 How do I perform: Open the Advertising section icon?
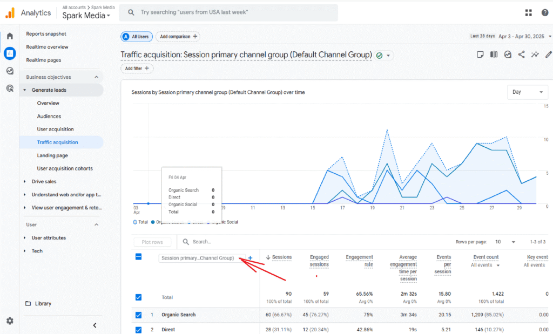(10, 88)
